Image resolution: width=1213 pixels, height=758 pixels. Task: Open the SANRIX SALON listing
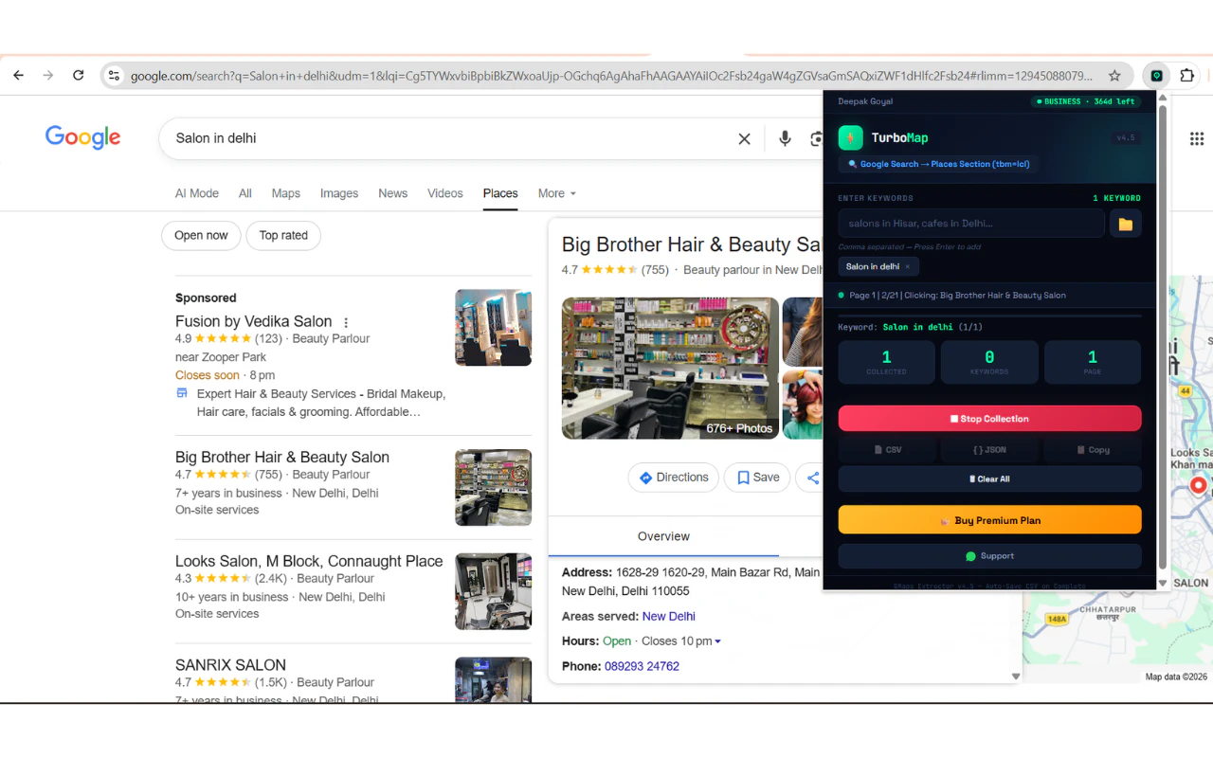(x=230, y=665)
